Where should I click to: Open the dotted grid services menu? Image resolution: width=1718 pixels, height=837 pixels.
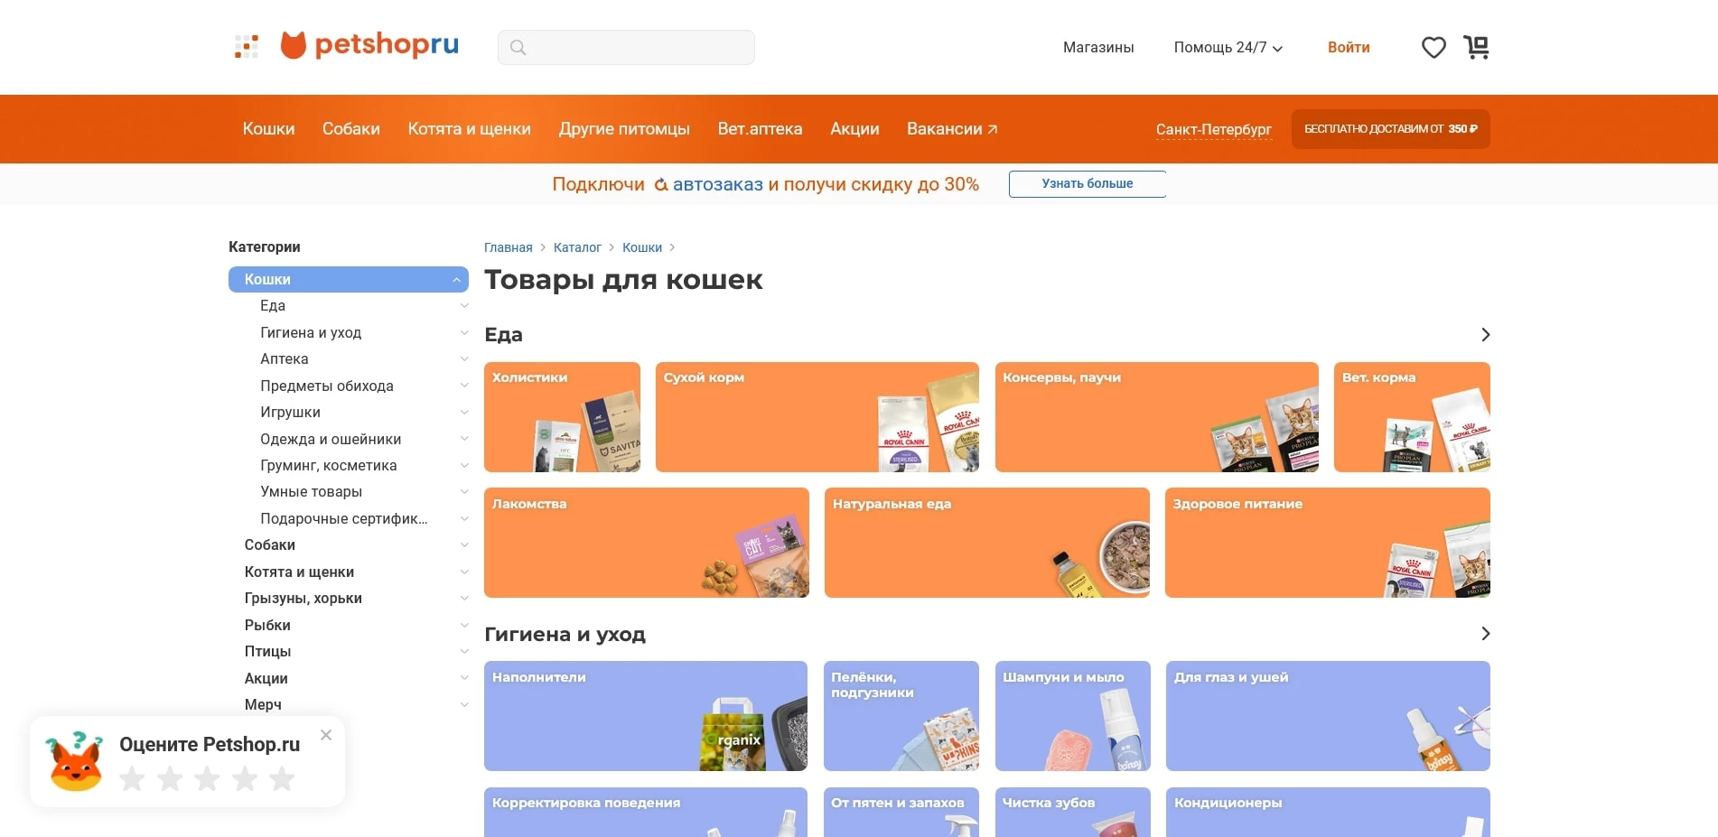coord(245,45)
